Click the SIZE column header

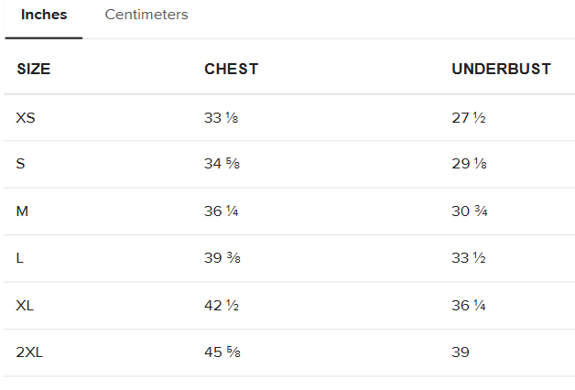coord(34,69)
